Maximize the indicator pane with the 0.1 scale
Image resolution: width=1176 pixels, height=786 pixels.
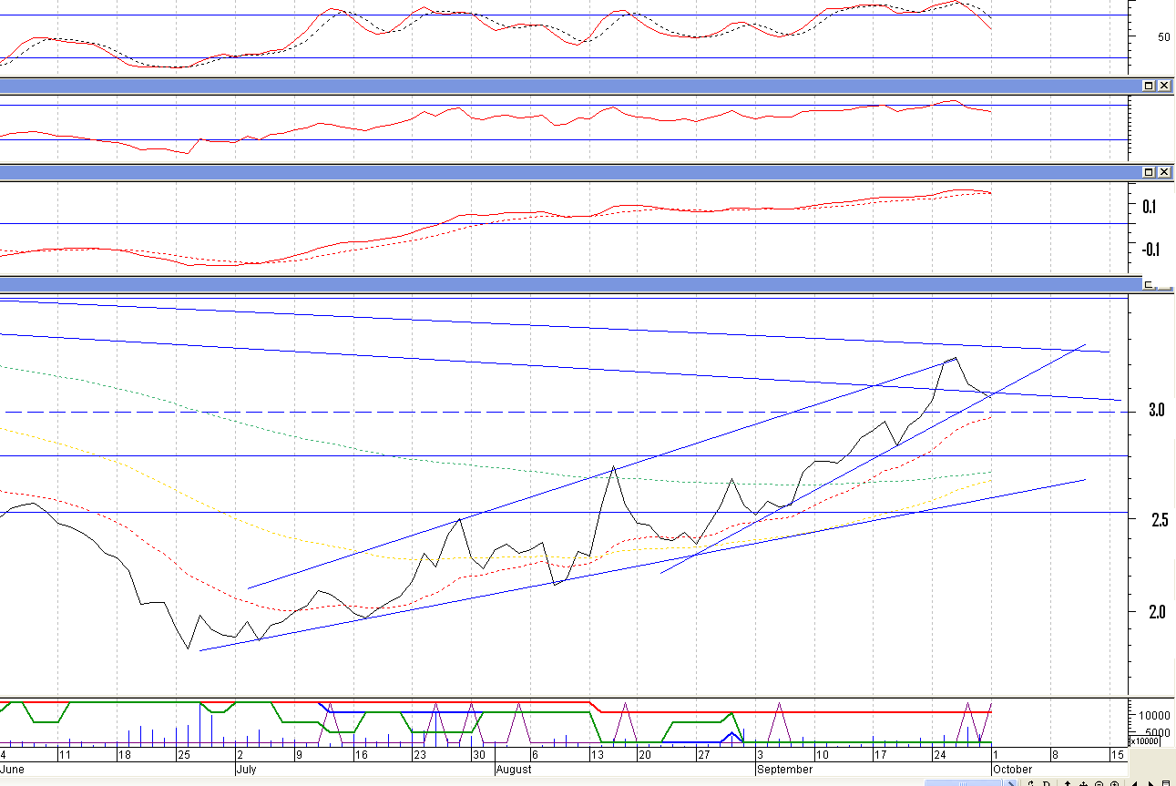[1149, 172]
